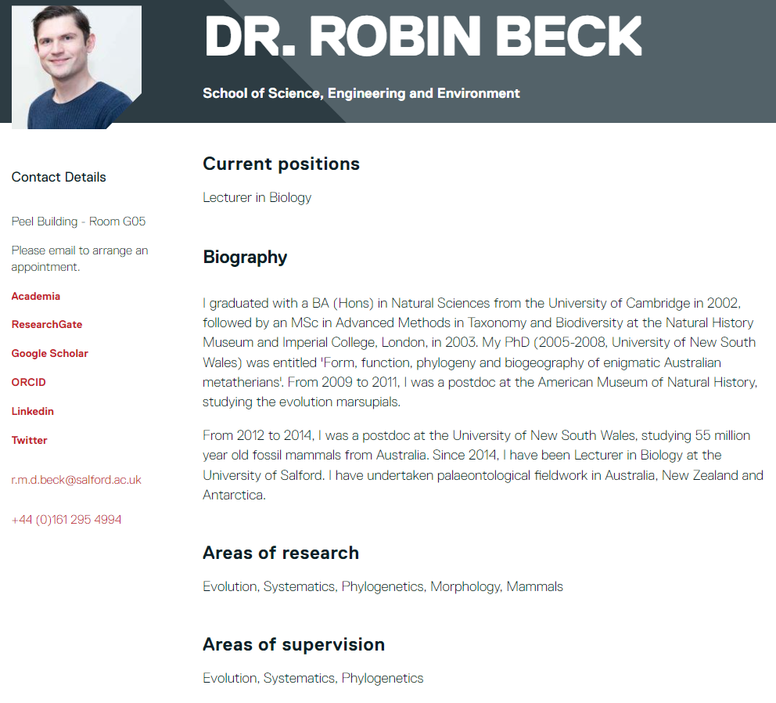Click the DR. ROBIN BECK page title
Viewport: 776px width, 703px height.
click(x=423, y=37)
